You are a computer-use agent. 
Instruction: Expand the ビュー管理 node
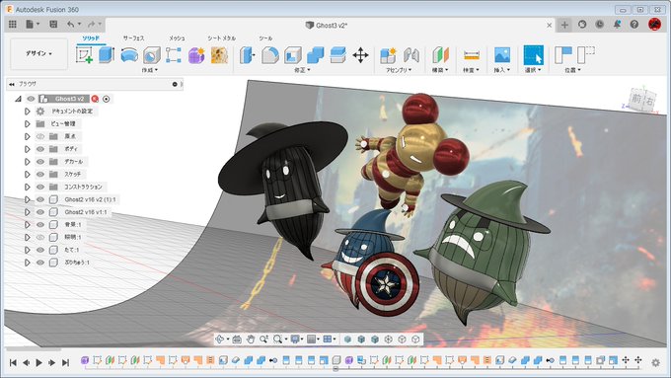pyautogui.click(x=27, y=123)
